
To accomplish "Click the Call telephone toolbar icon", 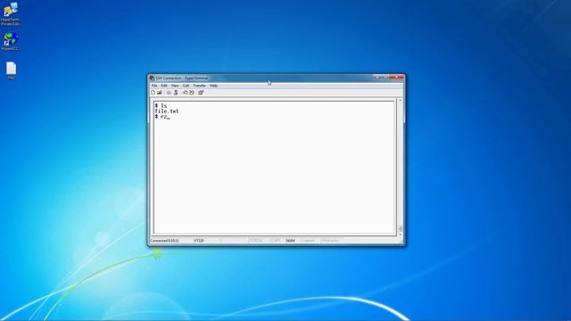I will [x=169, y=93].
